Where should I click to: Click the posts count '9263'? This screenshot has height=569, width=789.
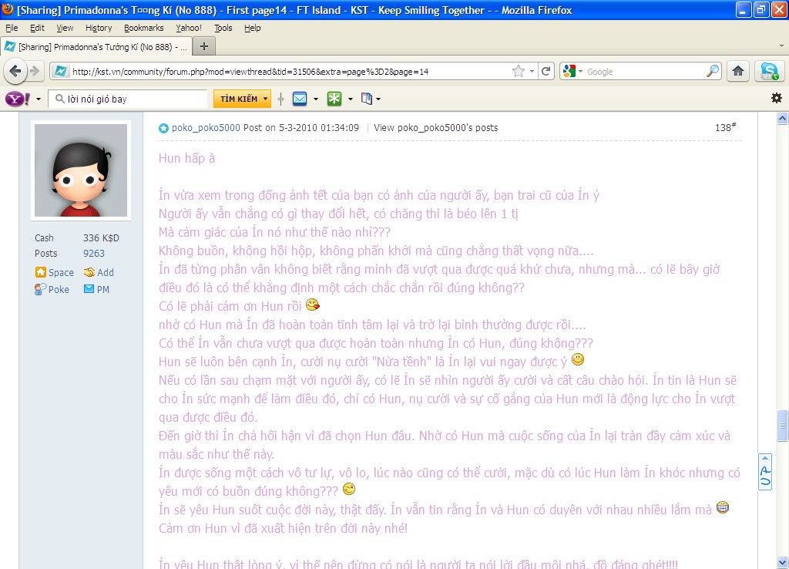tap(94, 254)
